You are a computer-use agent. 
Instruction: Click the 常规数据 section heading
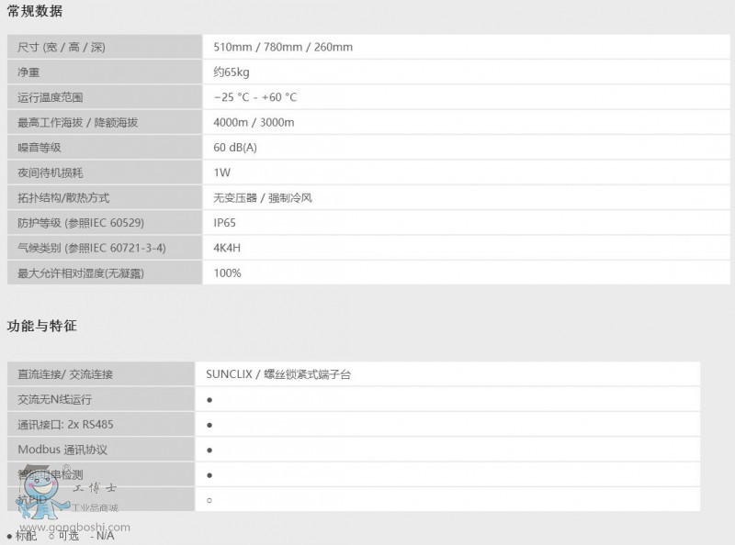pos(35,12)
